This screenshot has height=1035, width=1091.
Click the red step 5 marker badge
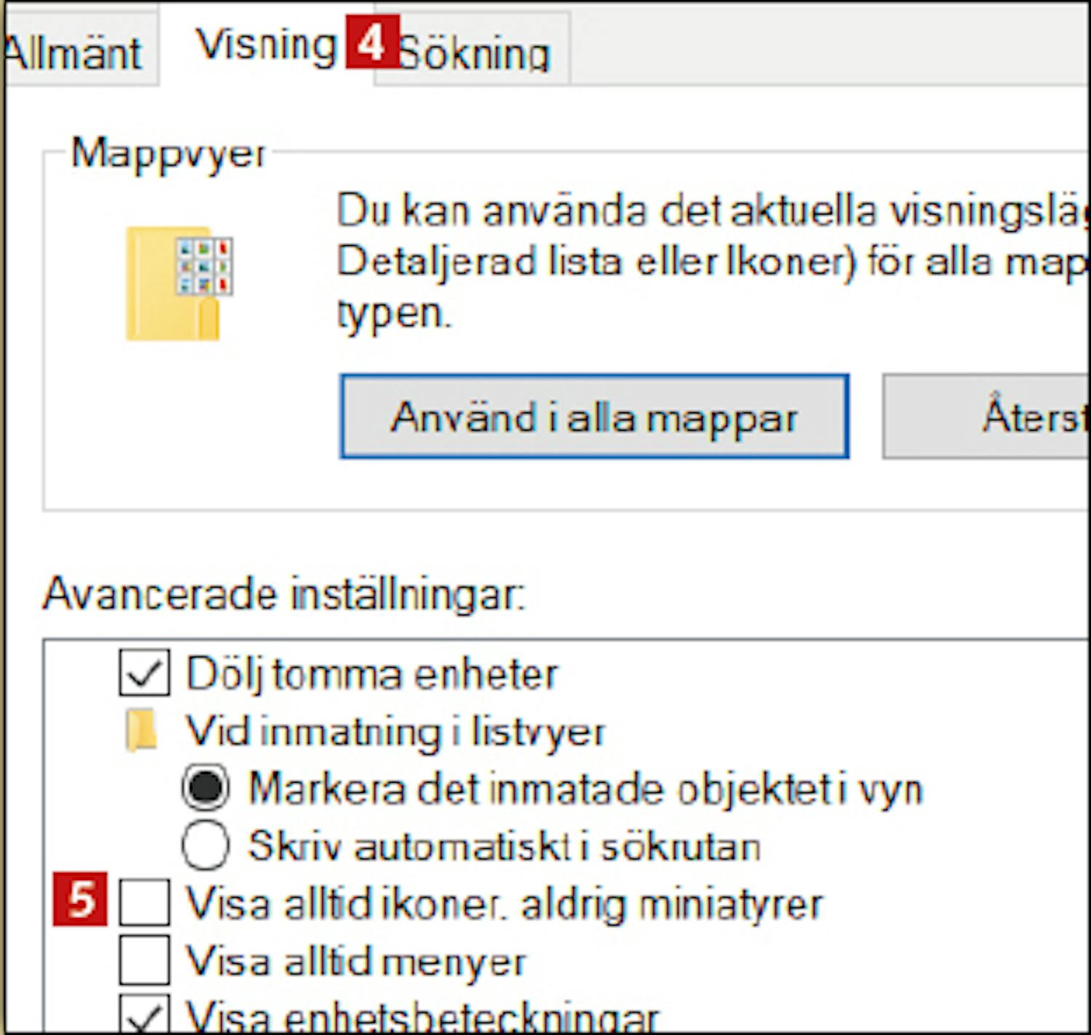(80, 900)
